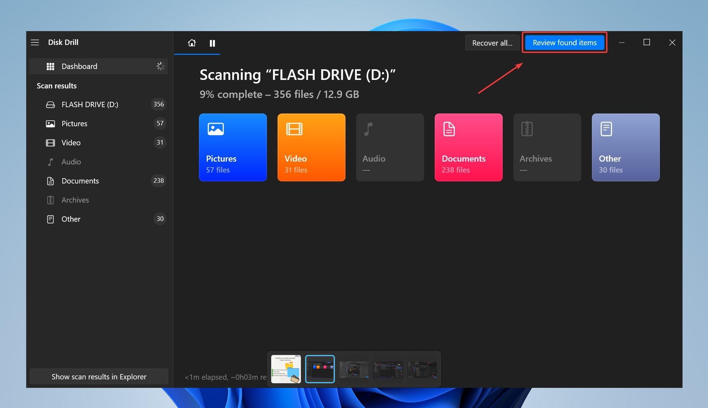
Task: Pause the ongoing flash drive scan
Action: coord(212,43)
